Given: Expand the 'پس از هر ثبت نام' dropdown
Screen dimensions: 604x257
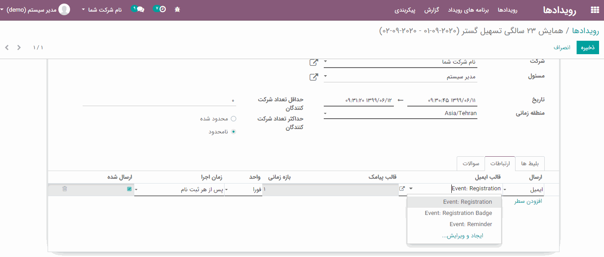Looking at the screenshot, I should click(x=180, y=190).
